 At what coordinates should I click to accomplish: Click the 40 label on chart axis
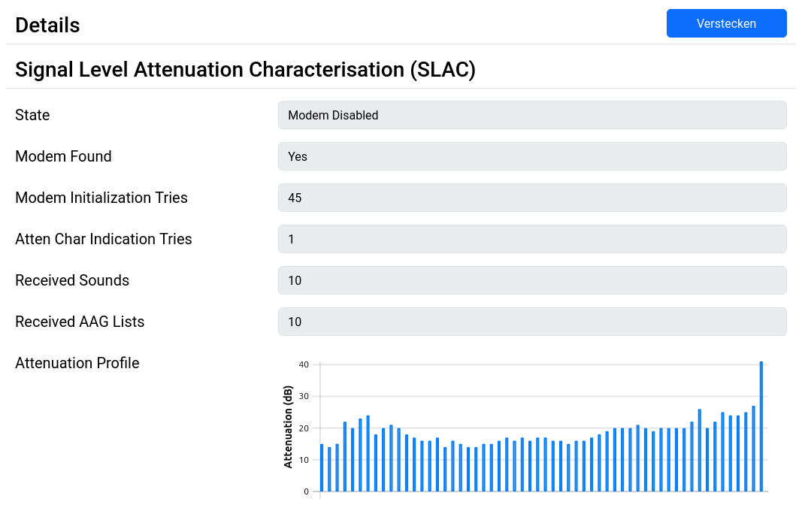tap(304, 364)
